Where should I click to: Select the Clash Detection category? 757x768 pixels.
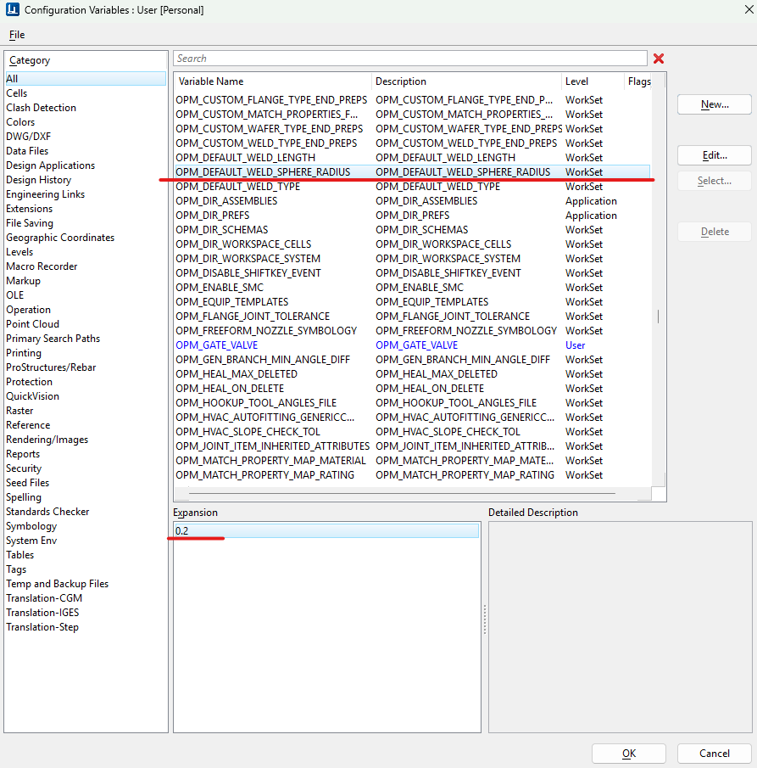[x=41, y=108]
